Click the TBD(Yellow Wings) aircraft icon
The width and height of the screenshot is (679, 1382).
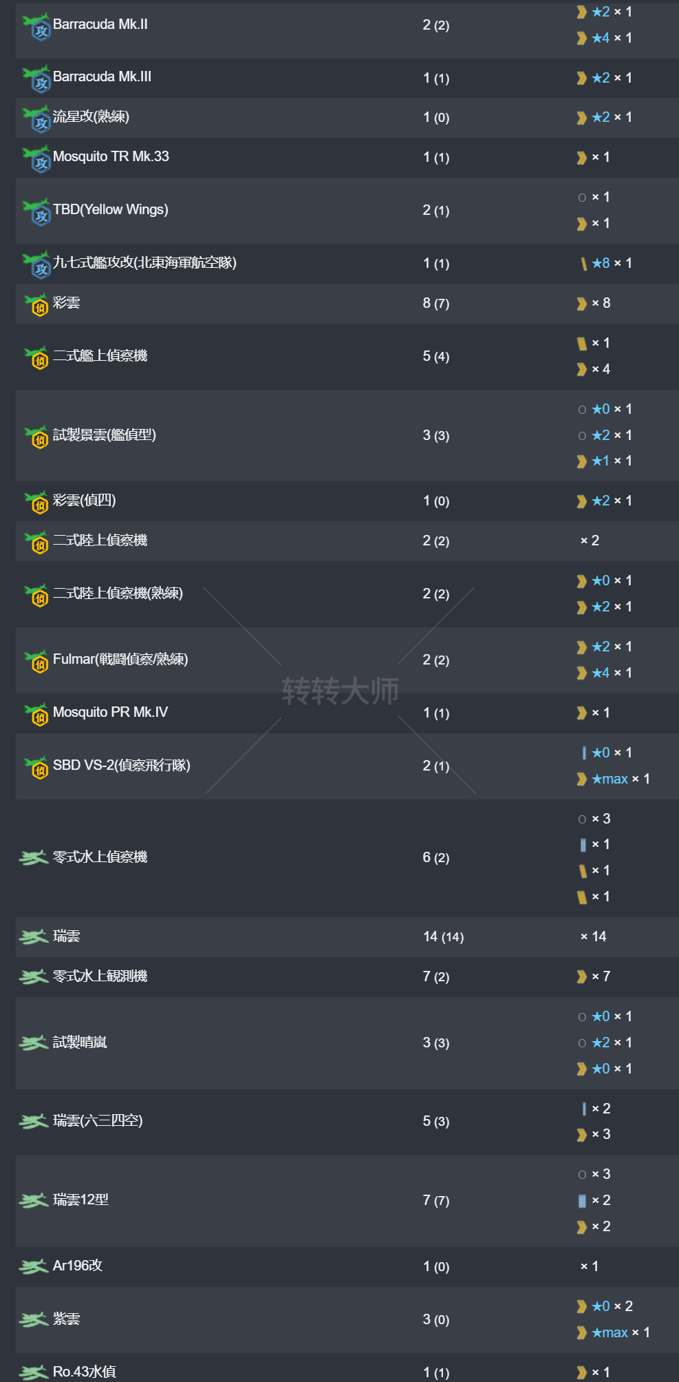[36, 211]
